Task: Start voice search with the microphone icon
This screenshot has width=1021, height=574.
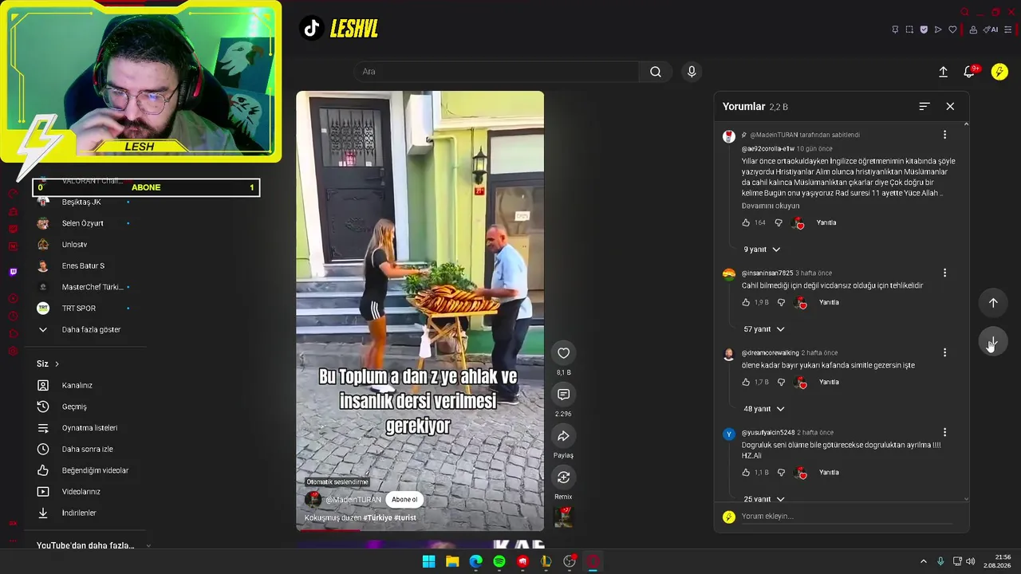Action: coord(692,72)
